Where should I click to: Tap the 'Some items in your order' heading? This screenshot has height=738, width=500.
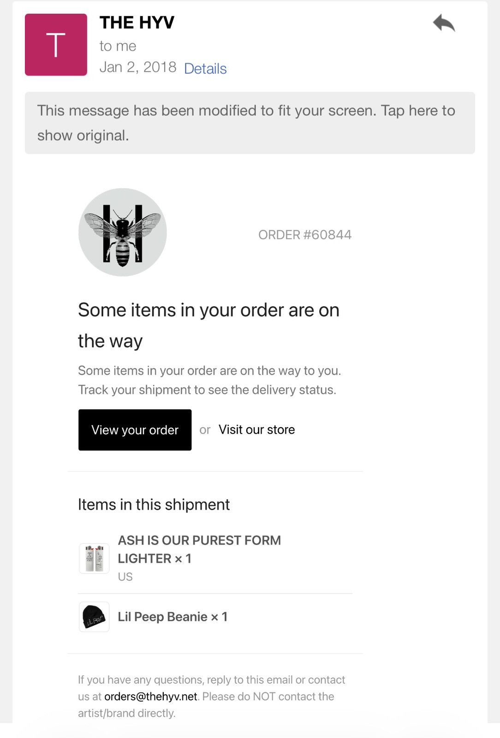208,325
